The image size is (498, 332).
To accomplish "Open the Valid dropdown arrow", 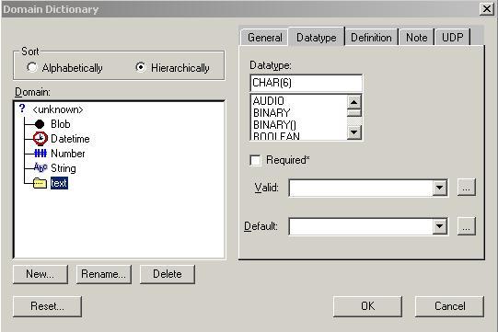I will 440,188.
